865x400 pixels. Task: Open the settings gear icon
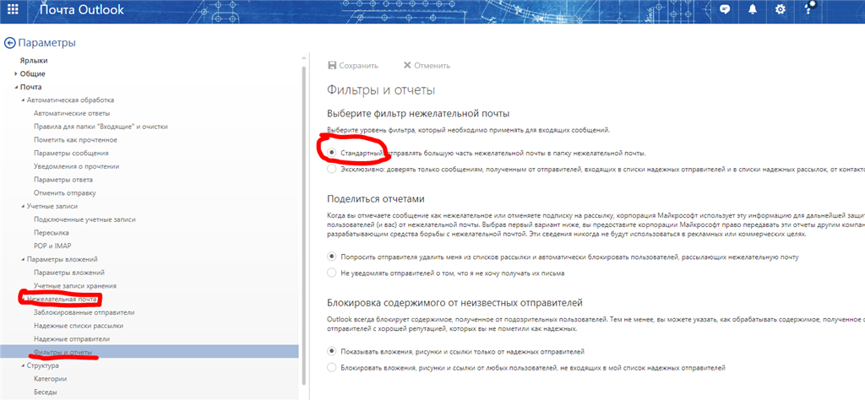[x=780, y=9]
